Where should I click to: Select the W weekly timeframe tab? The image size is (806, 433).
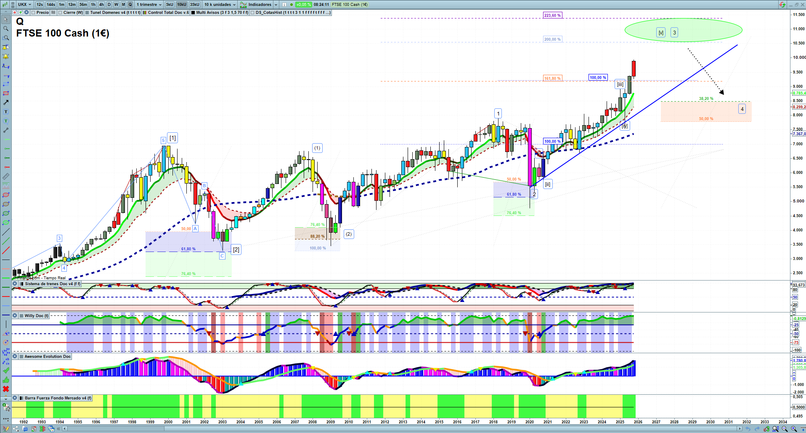[116, 5]
